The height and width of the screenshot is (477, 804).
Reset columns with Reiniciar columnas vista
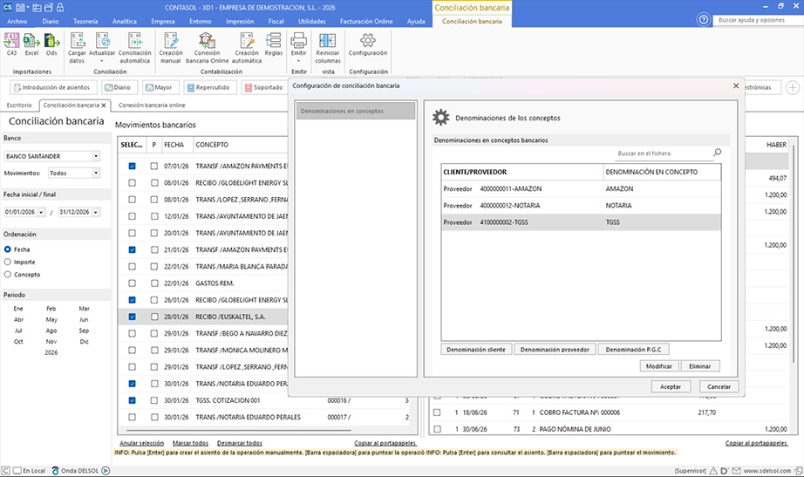click(x=328, y=48)
